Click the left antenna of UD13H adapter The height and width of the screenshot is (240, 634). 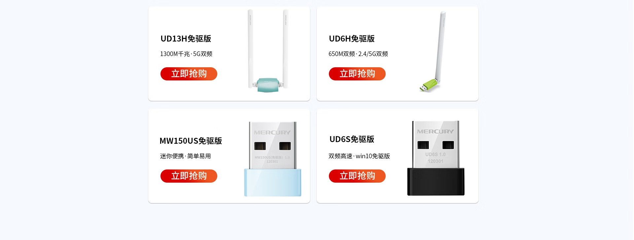(x=250, y=48)
